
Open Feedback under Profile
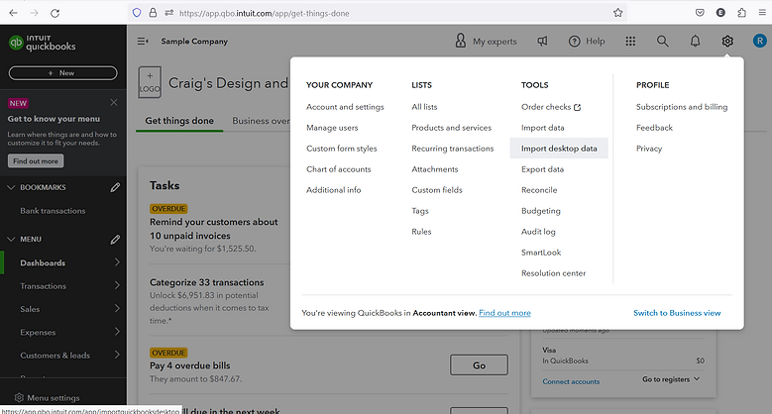(654, 128)
